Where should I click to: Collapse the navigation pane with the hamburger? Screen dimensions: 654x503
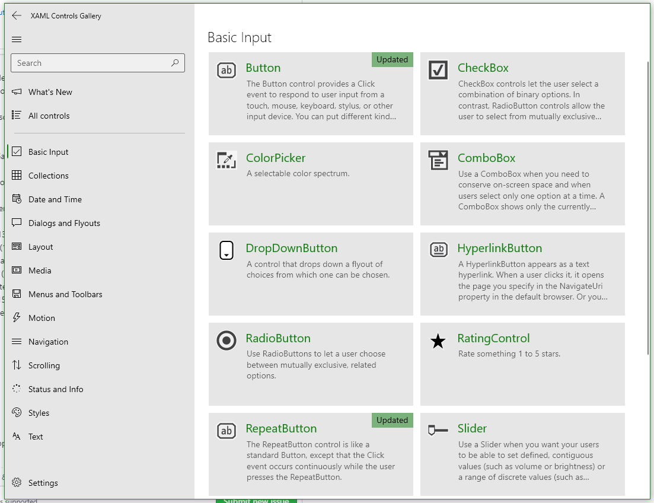pos(17,39)
